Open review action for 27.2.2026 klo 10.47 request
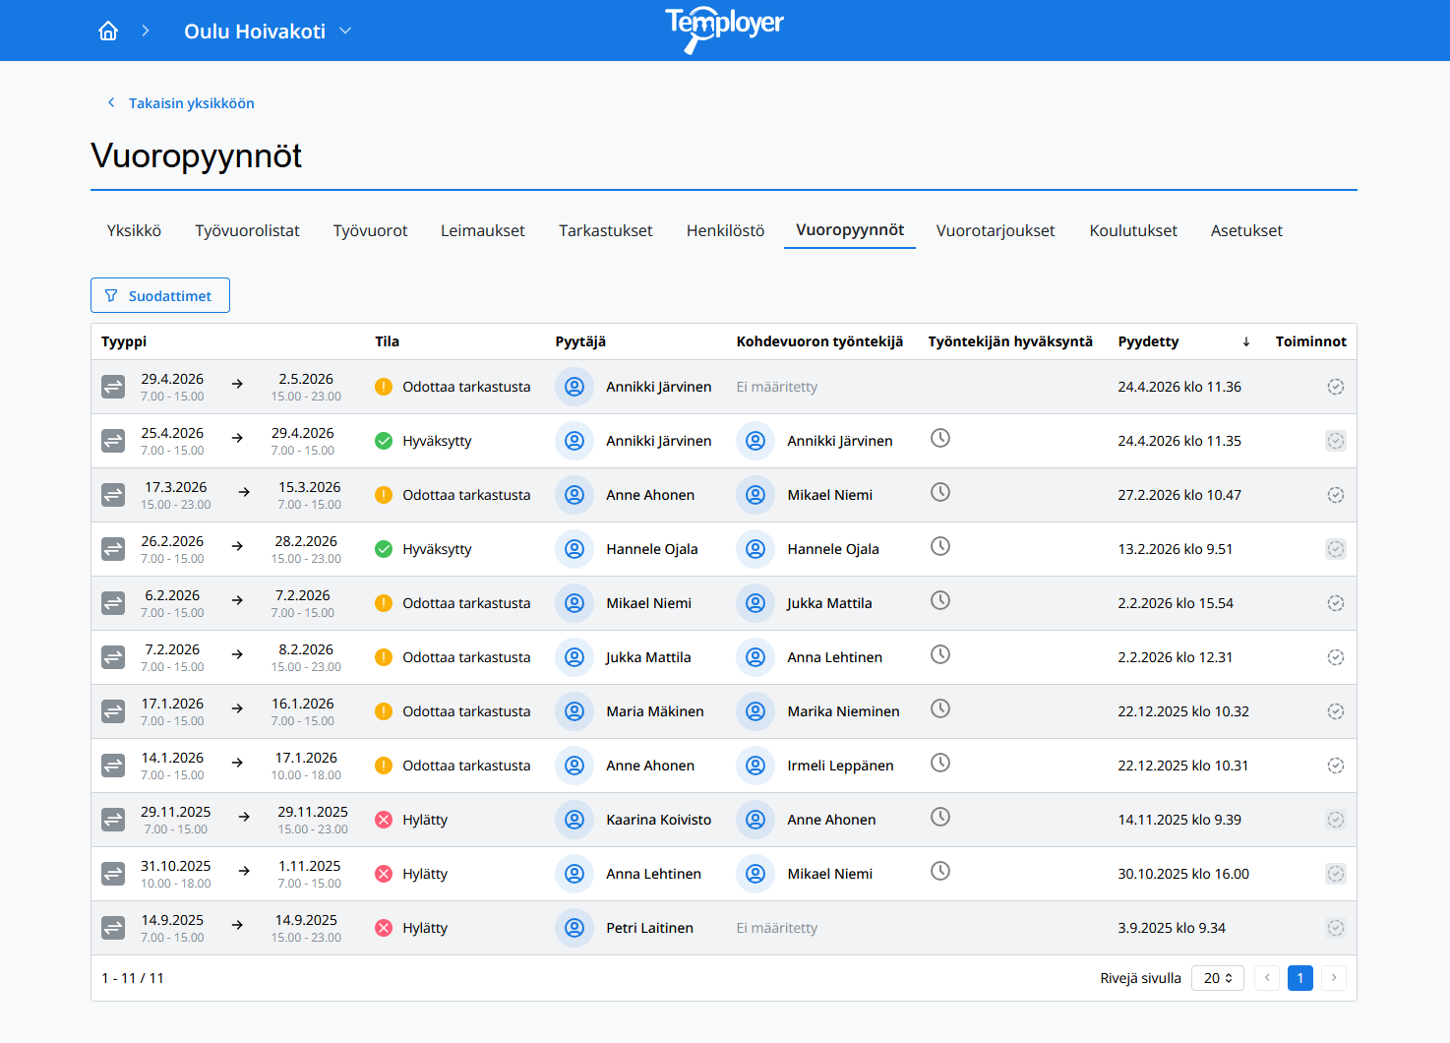1450x1043 pixels. pyautogui.click(x=1335, y=495)
